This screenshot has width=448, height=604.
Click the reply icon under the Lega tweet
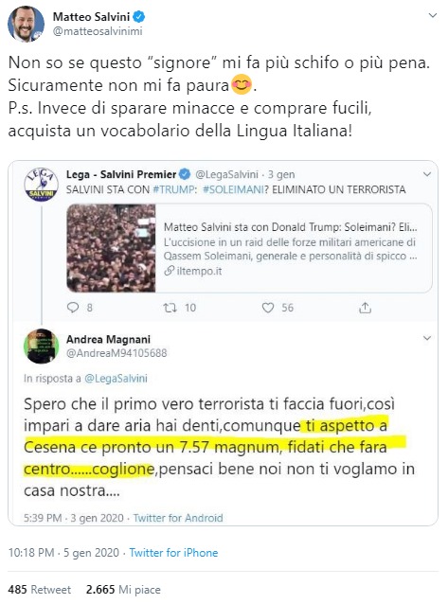click(73, 308)
